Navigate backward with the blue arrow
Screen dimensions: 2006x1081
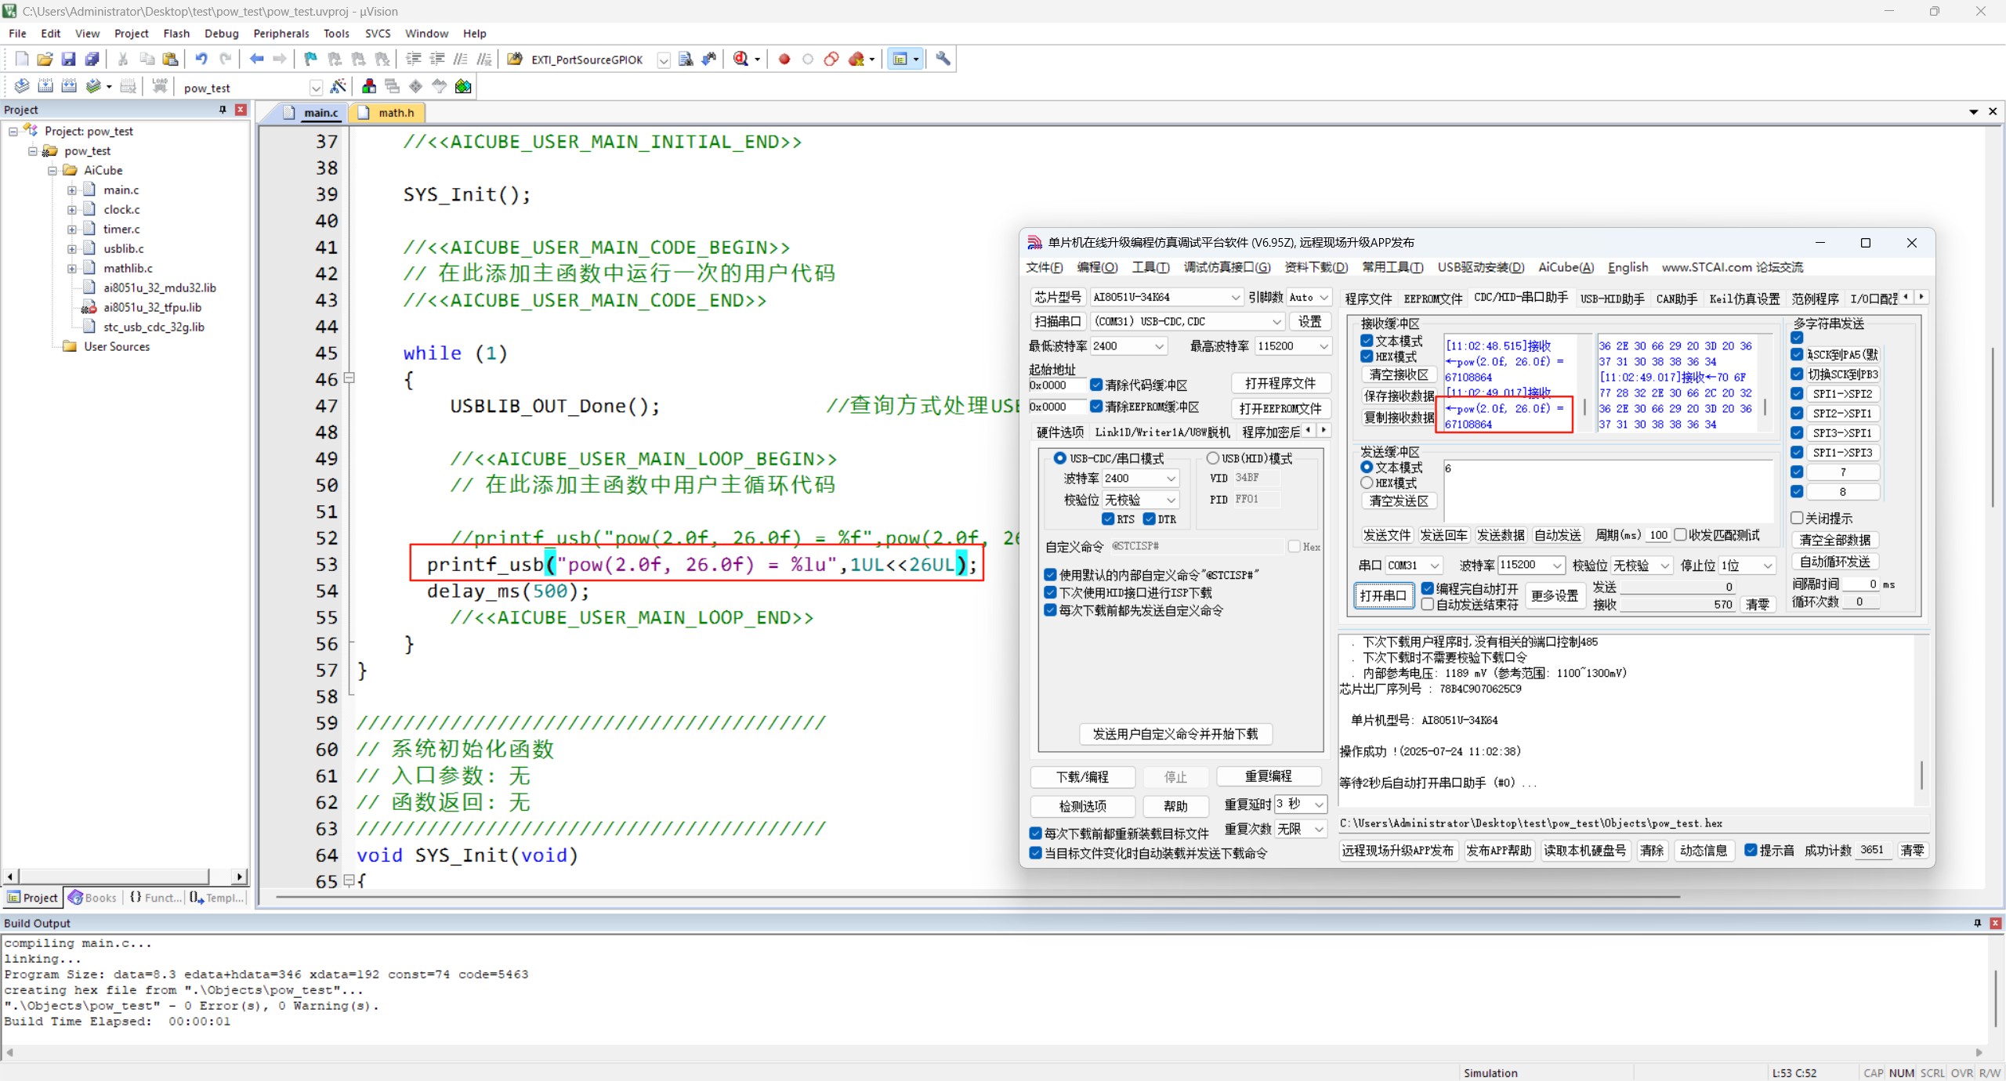[x=256, y=59]
